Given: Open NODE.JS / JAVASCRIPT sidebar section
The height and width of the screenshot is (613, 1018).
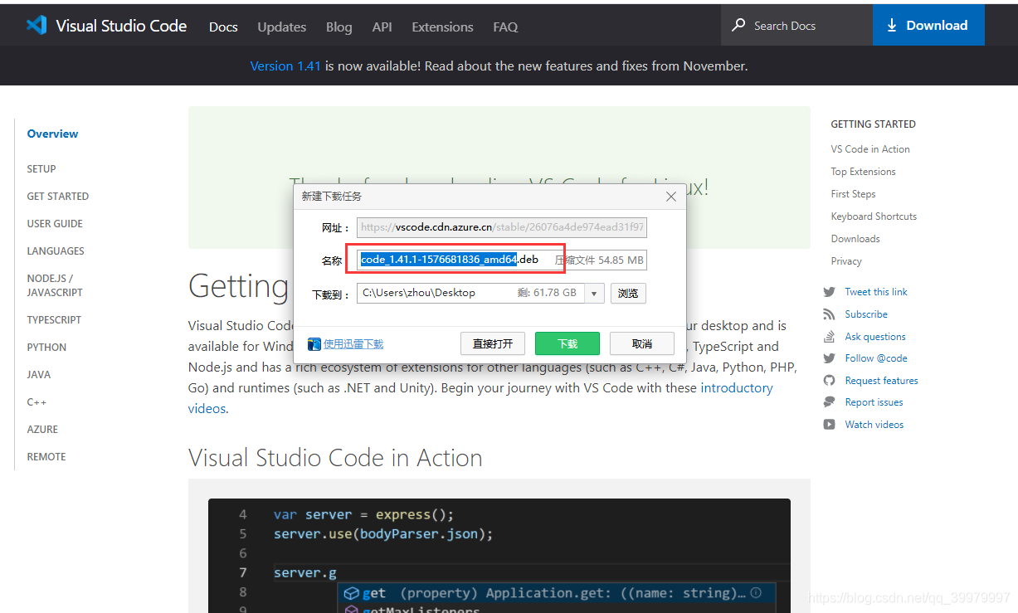Looking at the screenshot, I should (x=55, y=285).
